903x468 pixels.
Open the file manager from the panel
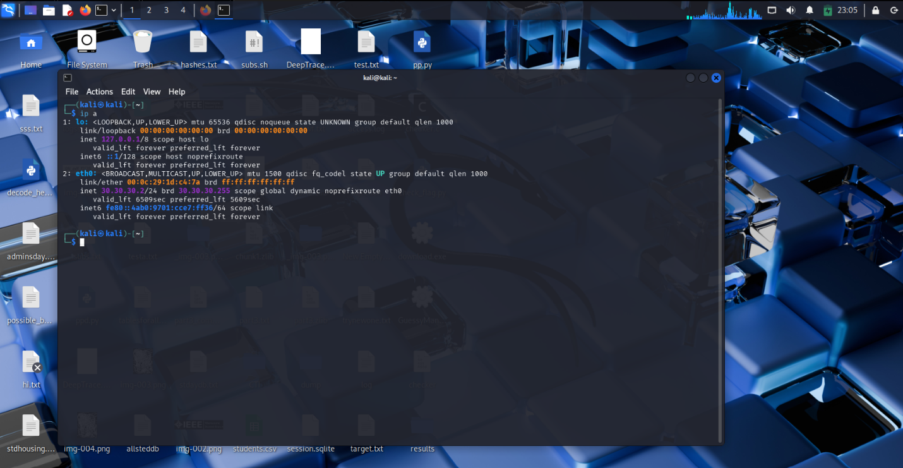click(x=49, y=10)
